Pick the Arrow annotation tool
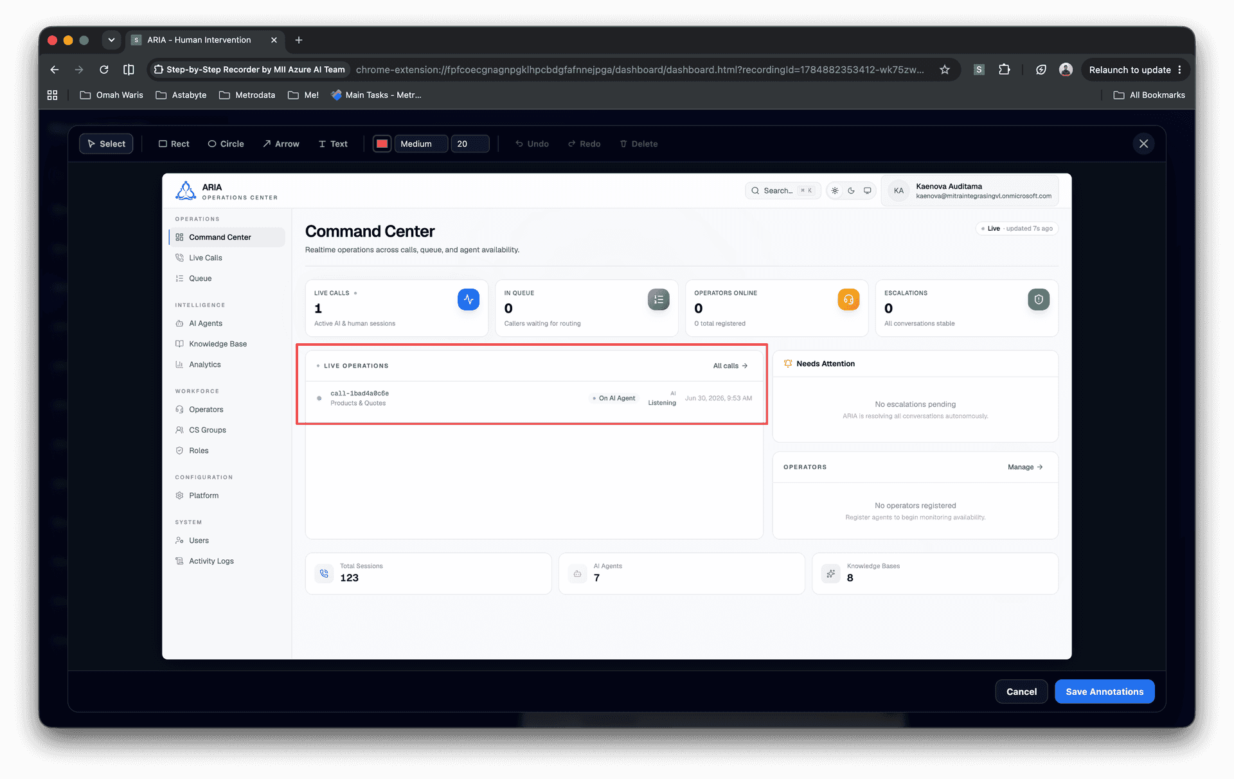The height and width of the screenshot is (779, 1234). 281,144
